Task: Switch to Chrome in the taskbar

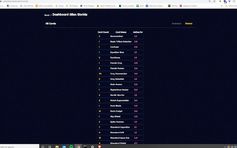Action: pyautogui.click(x=78, y=147)
